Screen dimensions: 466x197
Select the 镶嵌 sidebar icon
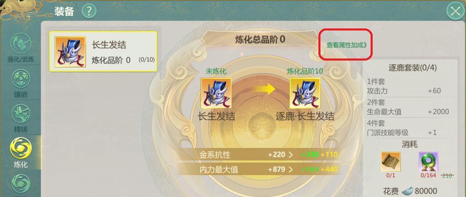[x=21, y=79]
